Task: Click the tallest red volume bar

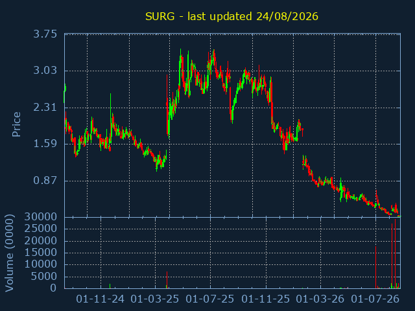Action: pyautogui.click(x=395, y=253)
